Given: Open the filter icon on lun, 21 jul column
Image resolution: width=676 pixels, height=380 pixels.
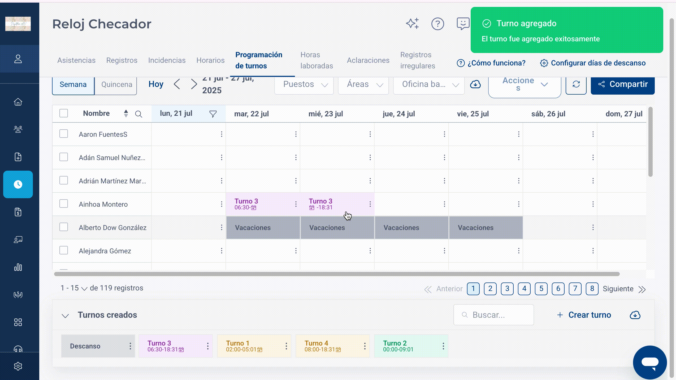Looking at the screenshot, I should point(213,114).
